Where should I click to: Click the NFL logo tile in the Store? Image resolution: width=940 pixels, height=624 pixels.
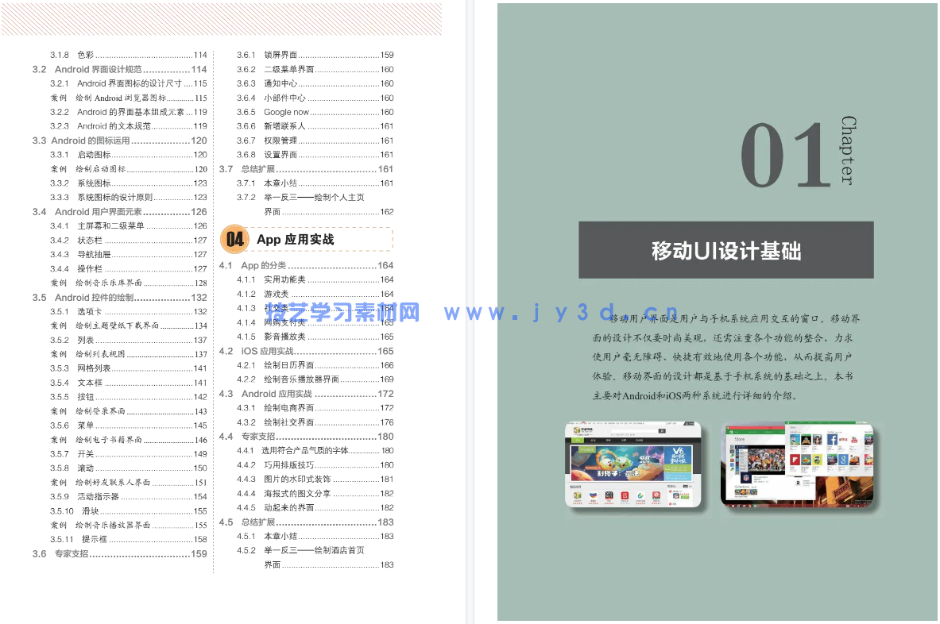click(x=746, y=479)
